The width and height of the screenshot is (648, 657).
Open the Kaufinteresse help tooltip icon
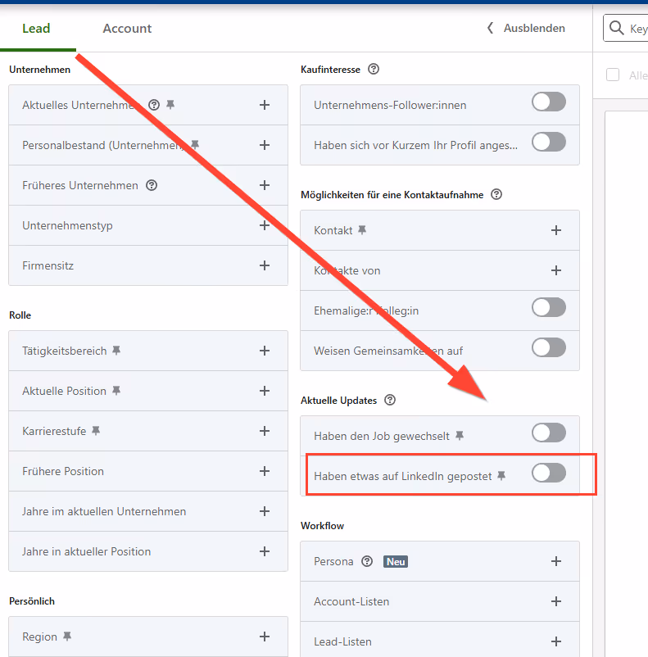click(374, 69)
